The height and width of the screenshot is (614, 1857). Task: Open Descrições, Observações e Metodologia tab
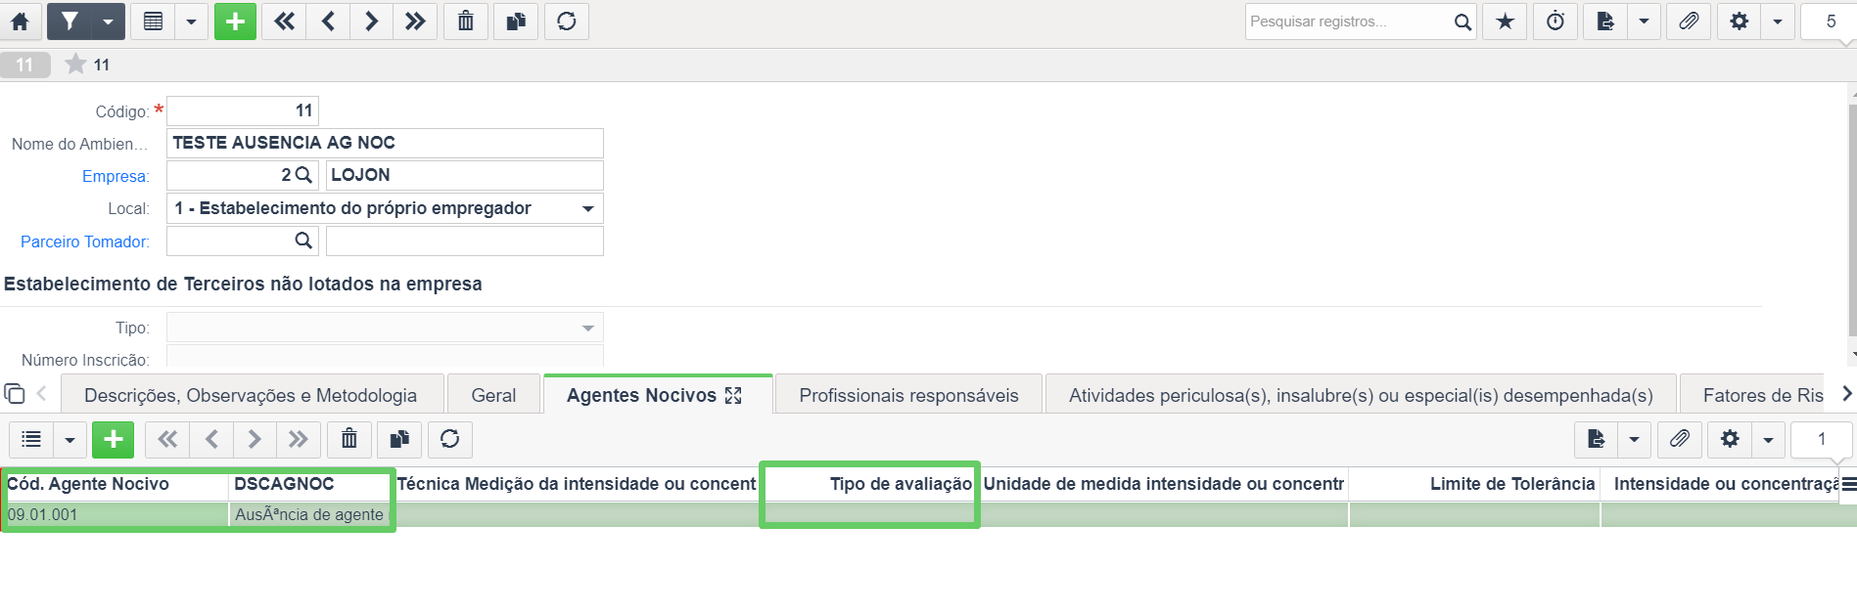(x=251, y=395)
